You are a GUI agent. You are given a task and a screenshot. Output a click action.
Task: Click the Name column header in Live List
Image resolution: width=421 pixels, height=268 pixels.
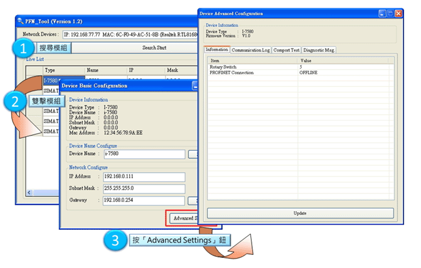[x=106, y=70]
